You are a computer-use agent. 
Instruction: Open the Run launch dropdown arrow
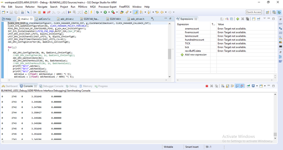click(109, 12)
